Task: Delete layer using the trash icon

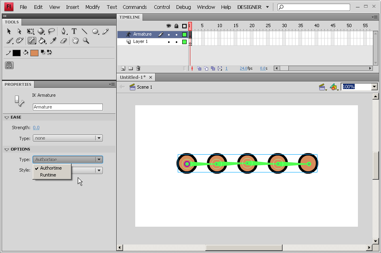Action: pyautogui.click(x=138, y=68)
